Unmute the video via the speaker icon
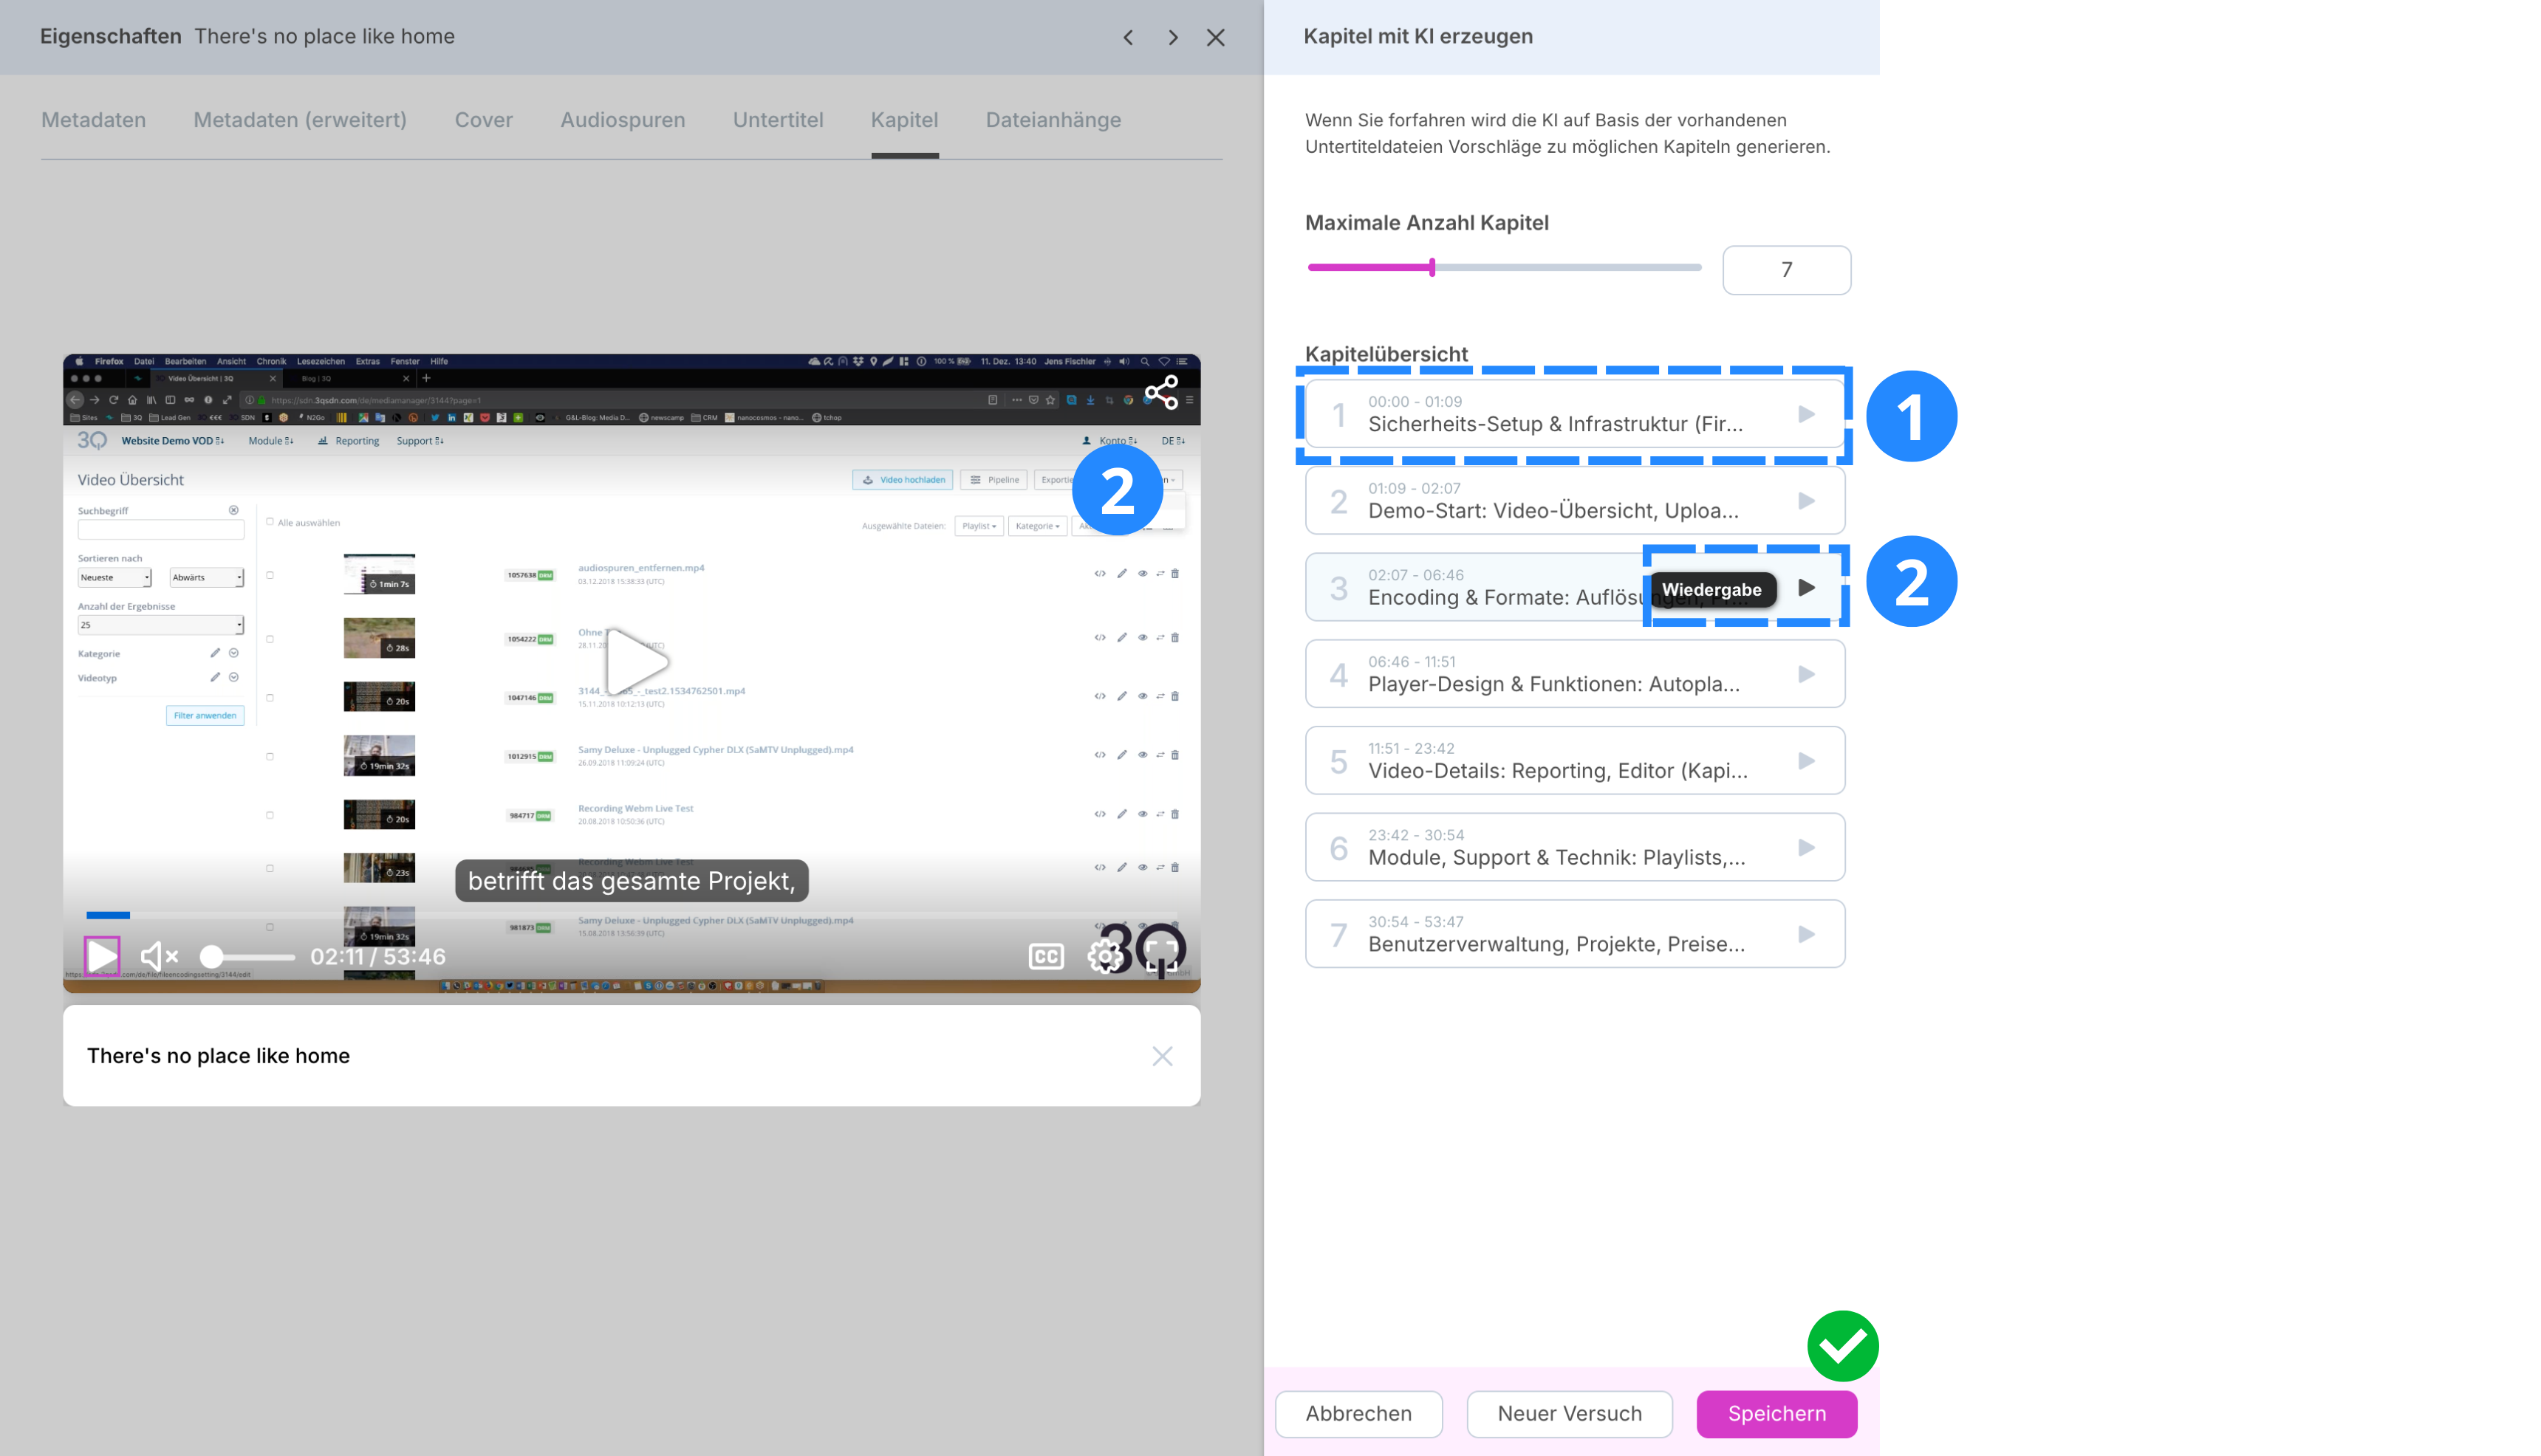 [x=158, y=956]
